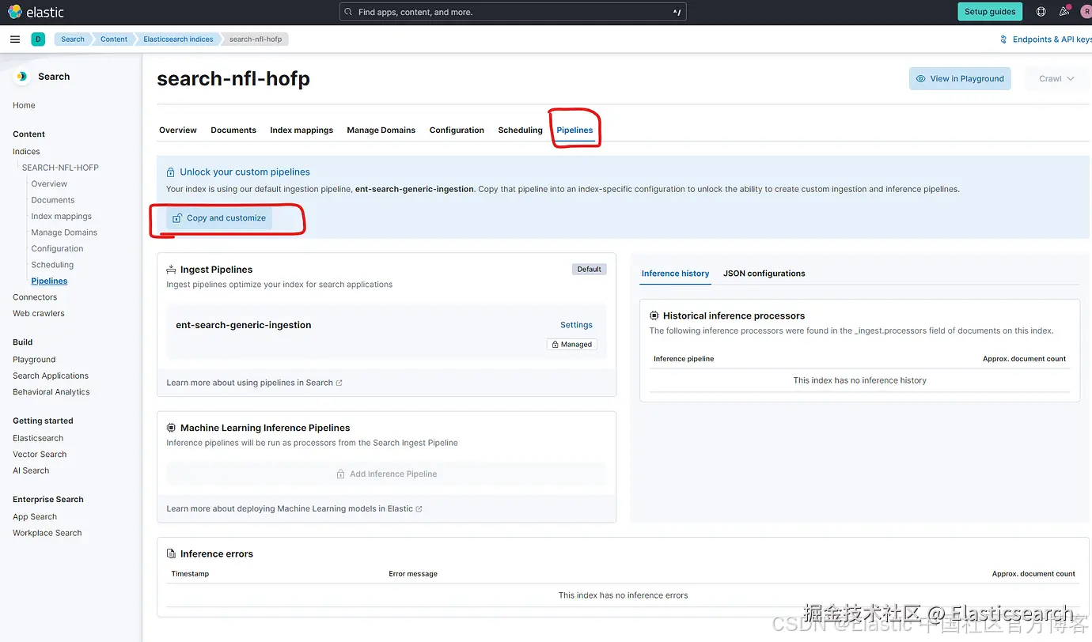Click the Search breadcrumb
1092x642 pixels.
pos(72,39)
